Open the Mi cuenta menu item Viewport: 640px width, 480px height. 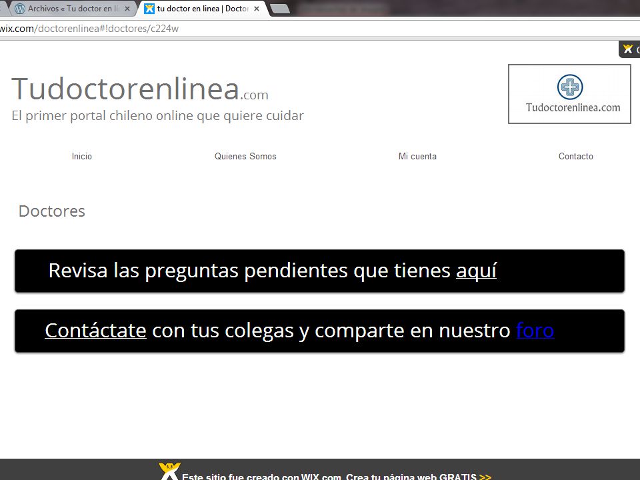click(417, 156)
